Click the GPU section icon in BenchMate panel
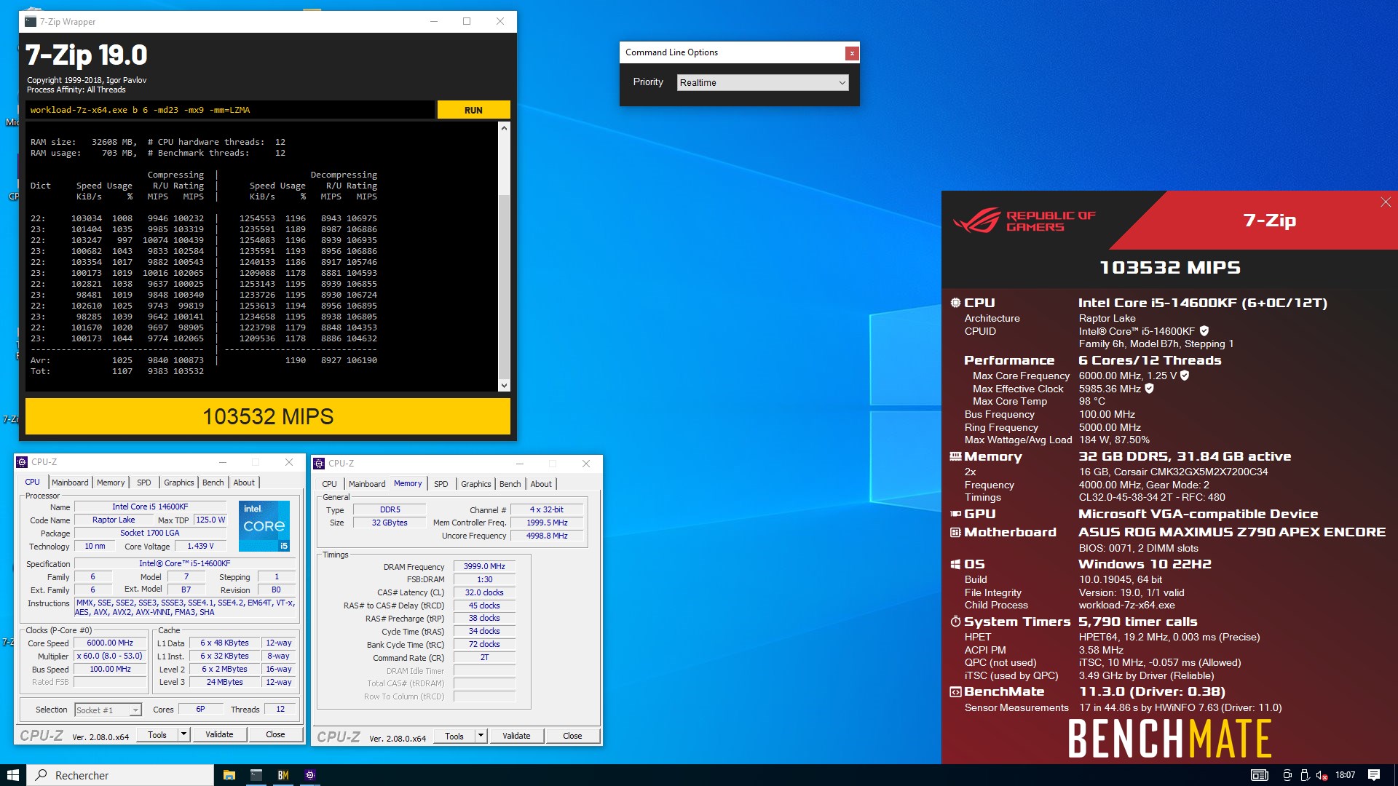 955,514
